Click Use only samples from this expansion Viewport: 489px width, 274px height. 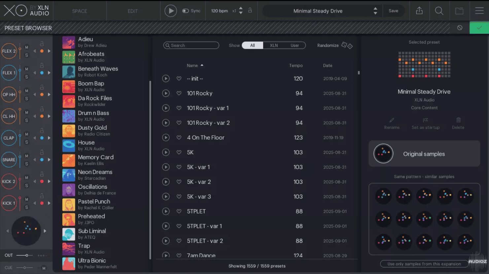click(424, 264)
